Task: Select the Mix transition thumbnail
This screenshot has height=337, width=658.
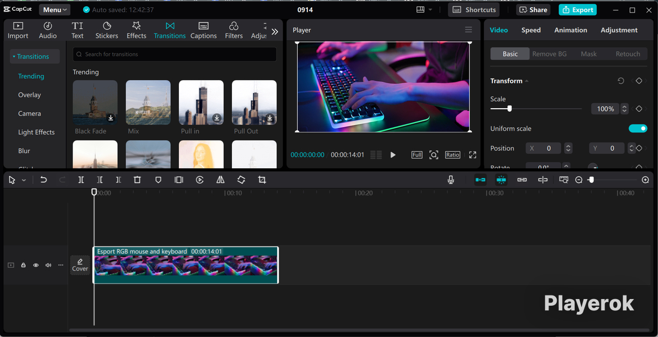Action: coord(148,103)
